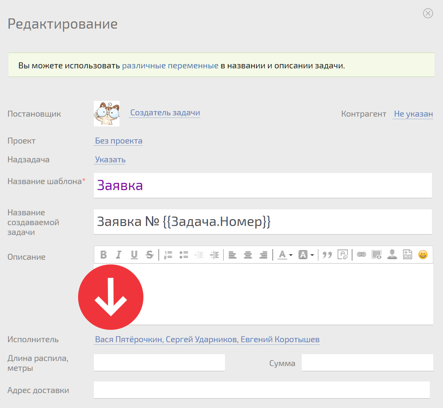This screenshot has width=443, height=408.
Task: Click the clear formatting icon
Action: 343,255
